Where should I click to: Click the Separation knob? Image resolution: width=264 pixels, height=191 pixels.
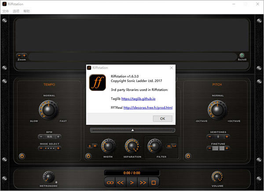(132, 146)
